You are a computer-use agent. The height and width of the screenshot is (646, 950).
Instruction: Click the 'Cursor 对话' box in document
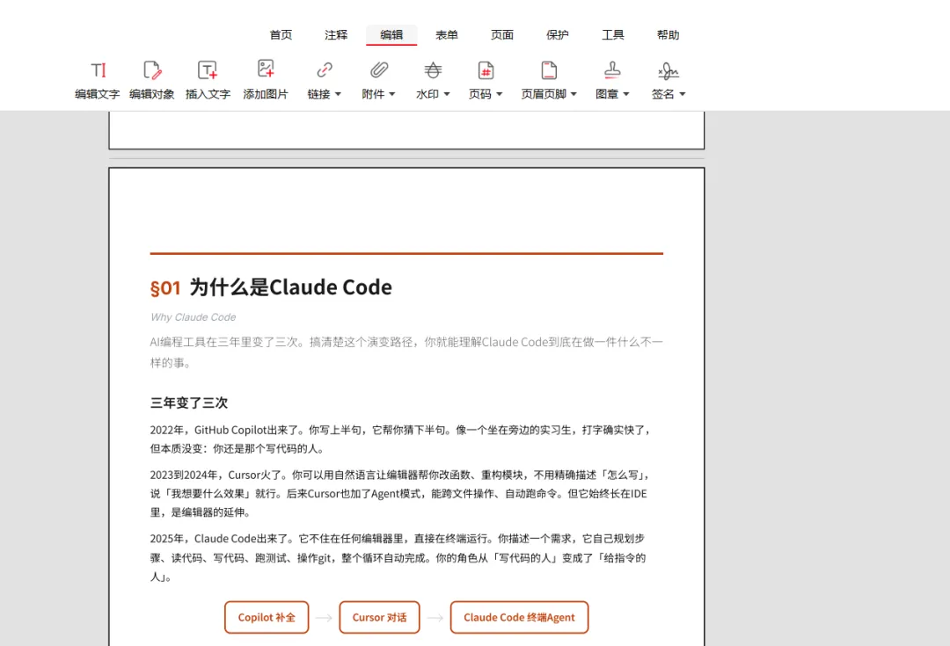[x=379, y=617]
